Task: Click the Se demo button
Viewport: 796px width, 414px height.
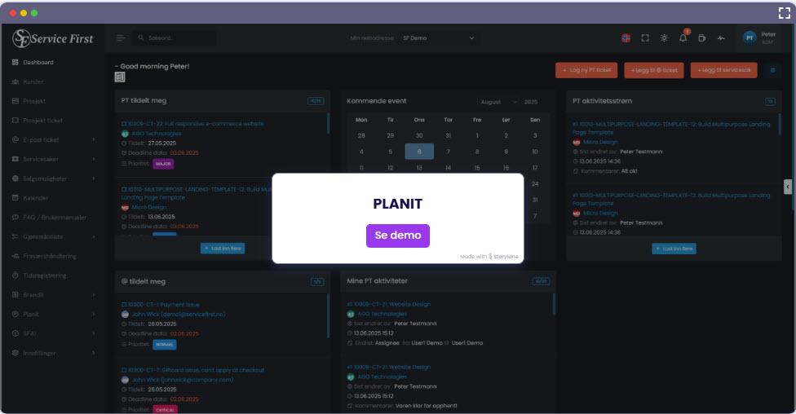Action: tap(397, 236)
